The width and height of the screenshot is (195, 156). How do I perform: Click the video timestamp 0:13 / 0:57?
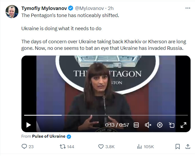tap(117, 125)
